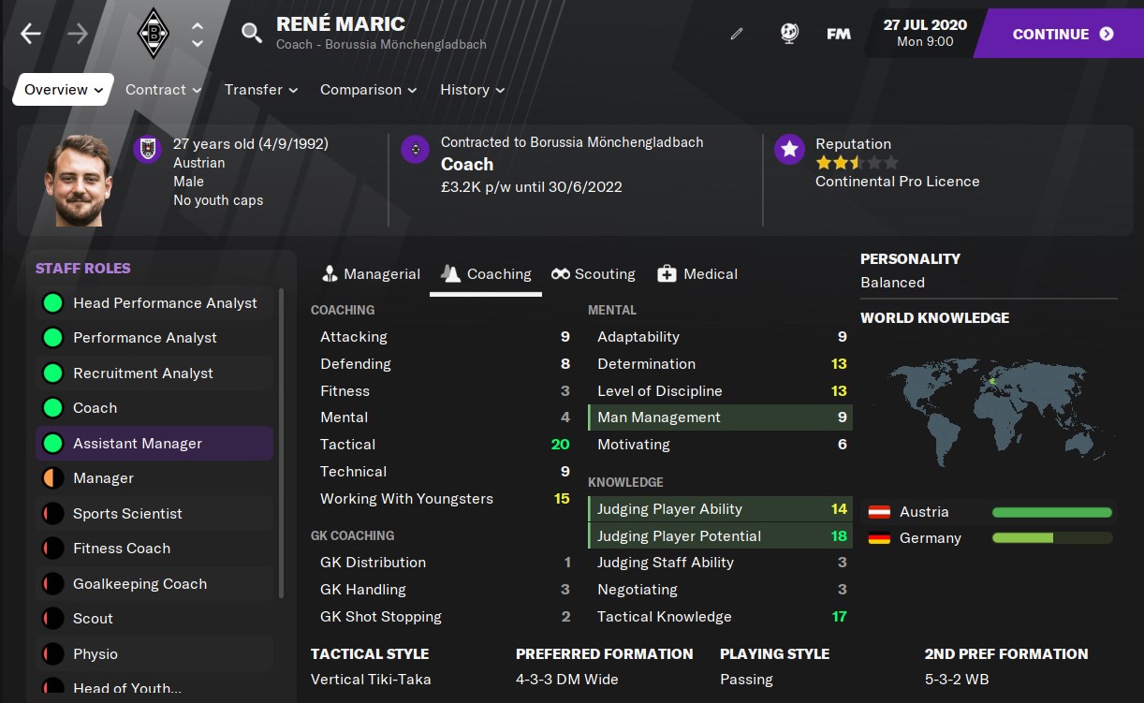The height and width of the screenshot is (703, 1144).
Task: Click the back navigation arrow
Action: (x=31, y=35)
